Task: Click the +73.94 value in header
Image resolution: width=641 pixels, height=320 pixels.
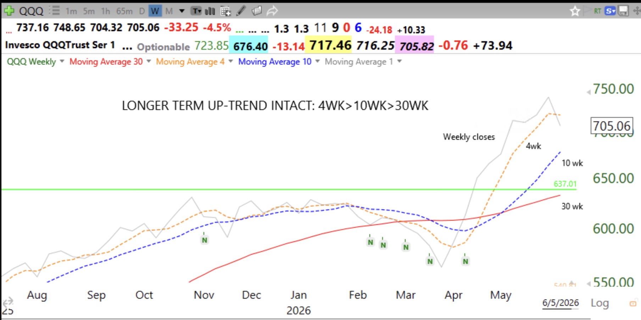Action: point(492,46)
